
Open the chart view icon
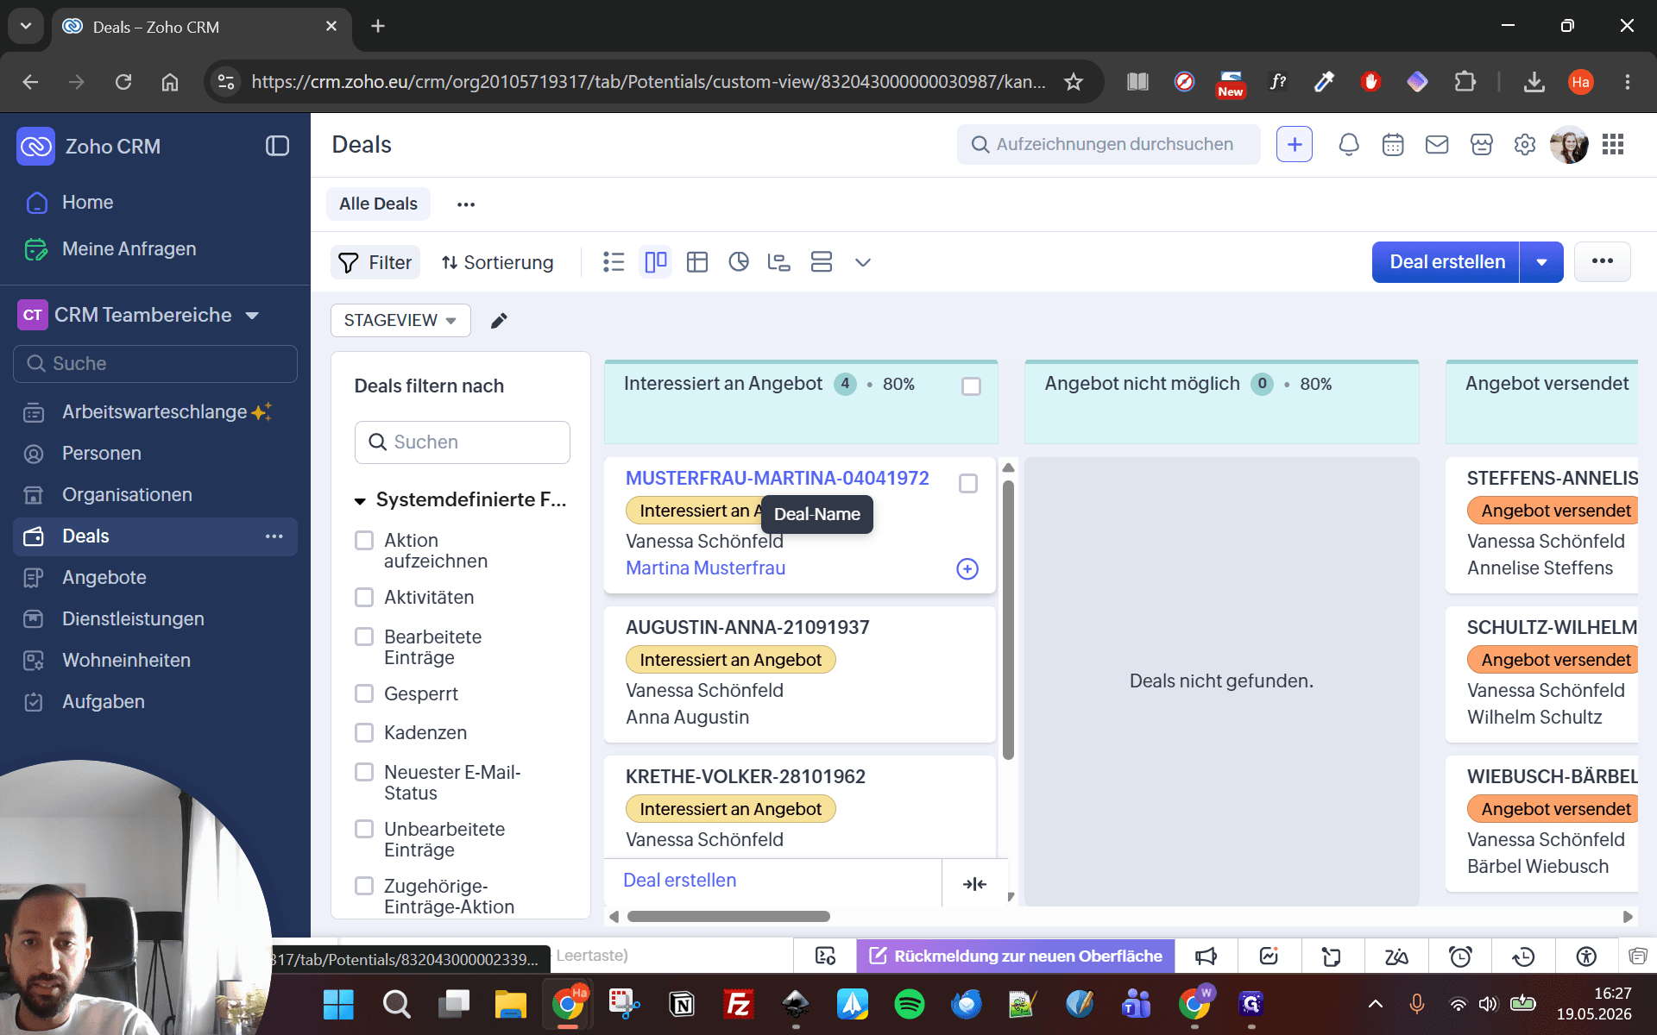pyautogui.click(x=739, y=262)
